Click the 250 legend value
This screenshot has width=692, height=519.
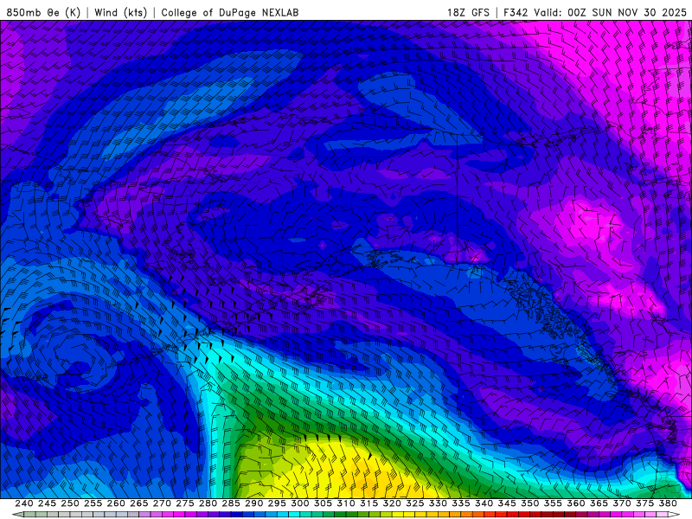point(70,503)
